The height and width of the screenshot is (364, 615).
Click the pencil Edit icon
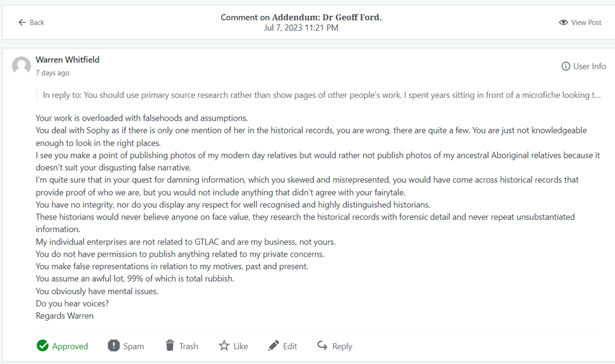coord(273,346)
